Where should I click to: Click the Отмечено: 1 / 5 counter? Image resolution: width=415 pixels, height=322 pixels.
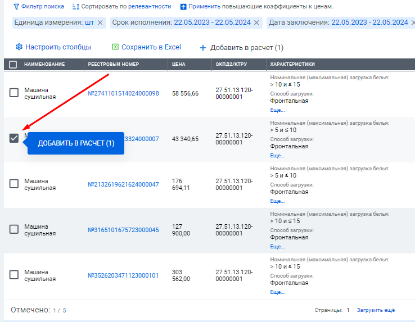[x=38, y=310]
